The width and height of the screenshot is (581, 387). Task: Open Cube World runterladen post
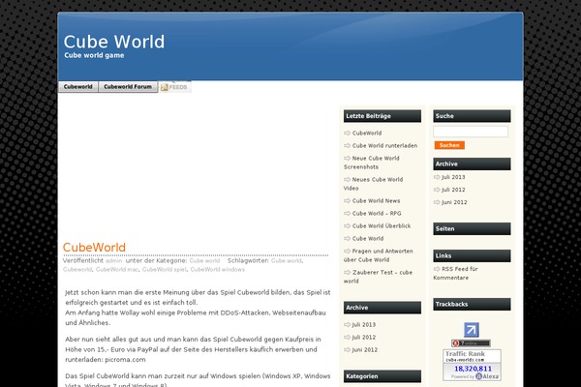(x=384, y=145)
